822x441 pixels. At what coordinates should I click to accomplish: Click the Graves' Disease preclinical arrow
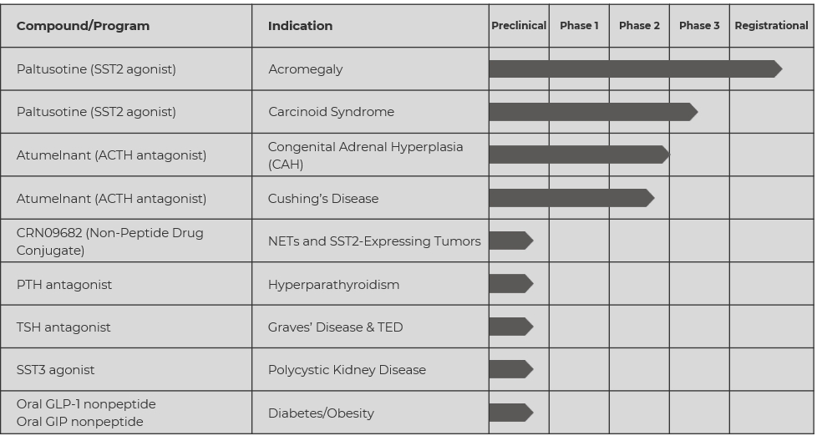[x=510, y=327]
